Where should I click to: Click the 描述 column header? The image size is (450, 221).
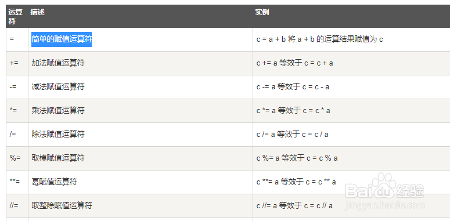pos(37,12)
